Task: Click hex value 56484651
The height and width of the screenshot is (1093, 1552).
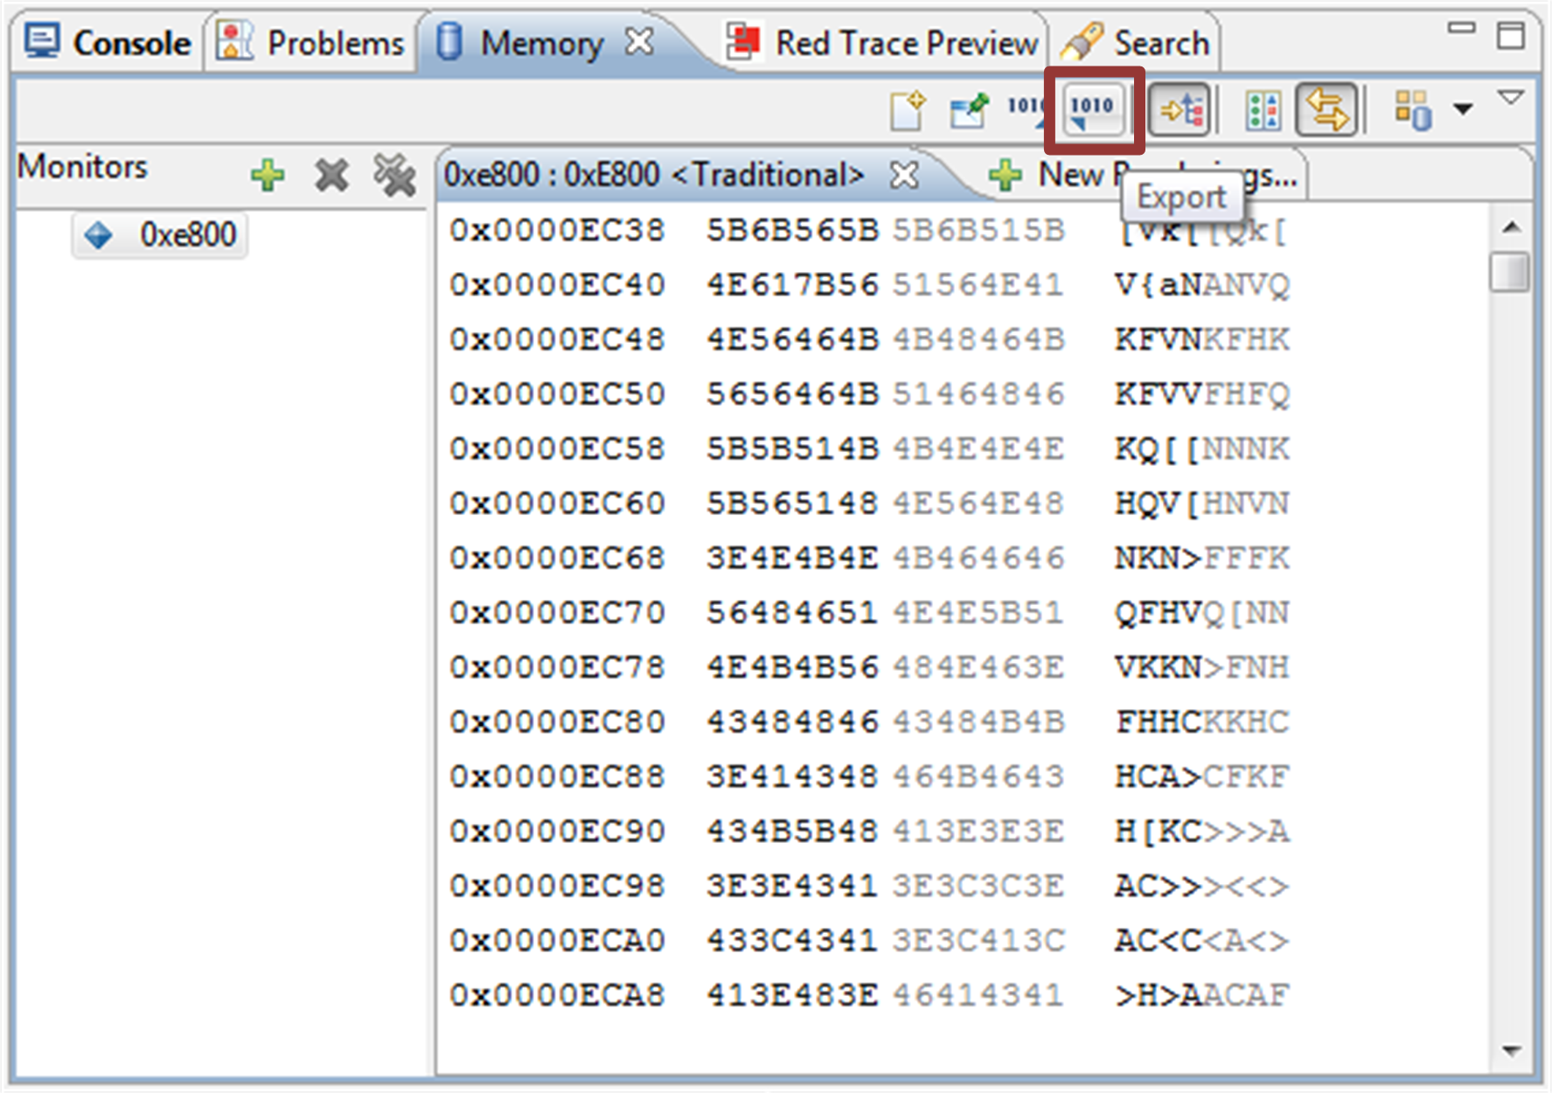Action: (792, 613)
